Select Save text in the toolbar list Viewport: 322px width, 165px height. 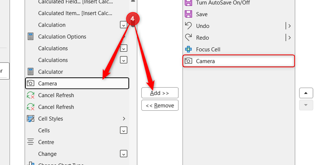pyautogui.click(x=202, y=14)
